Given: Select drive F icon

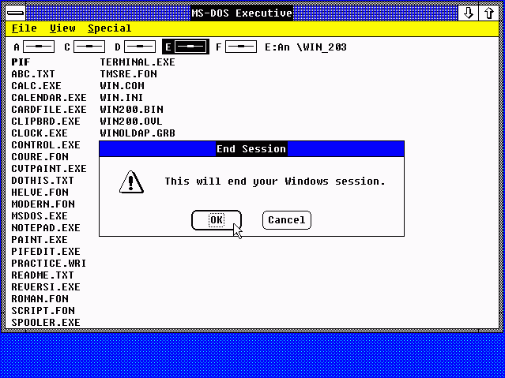Looking at the screenshot, I should [x=240, y=47].
